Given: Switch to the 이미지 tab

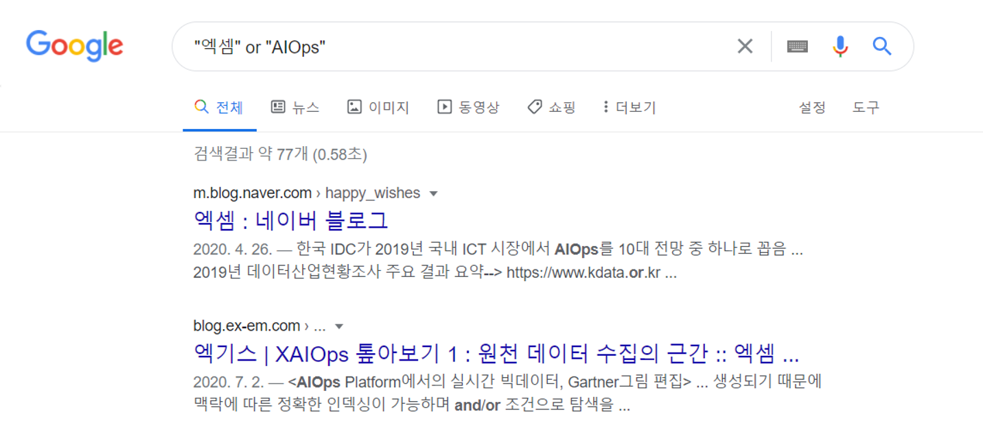Looking at the screenshot, I should [378, 108].
